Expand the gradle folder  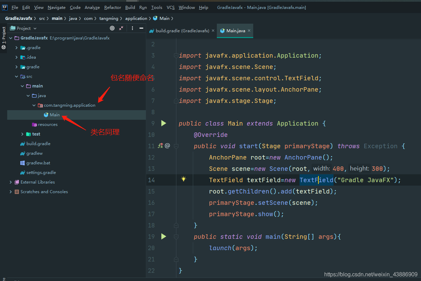16,67
